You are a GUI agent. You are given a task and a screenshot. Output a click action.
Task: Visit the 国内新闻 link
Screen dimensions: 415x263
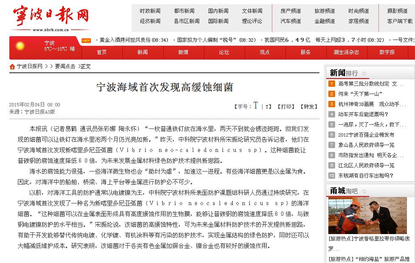[218, 11]
